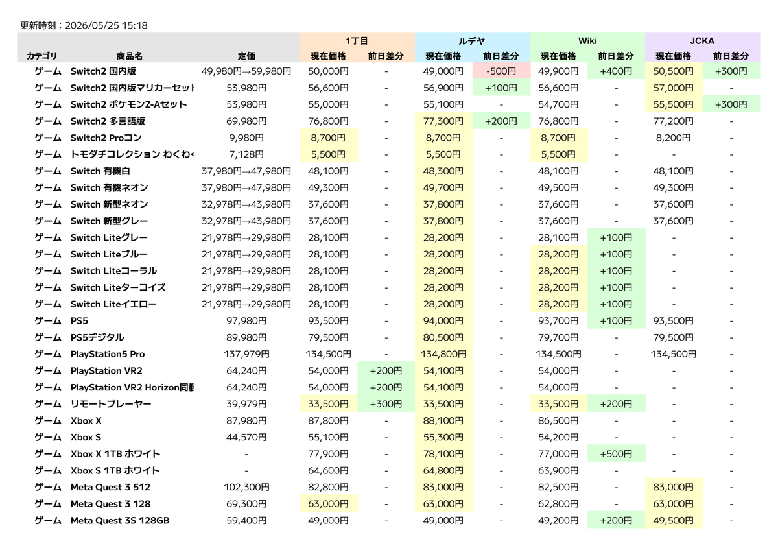
Task: Click the 8,200円 JCKA price
Action: [674, 137]
